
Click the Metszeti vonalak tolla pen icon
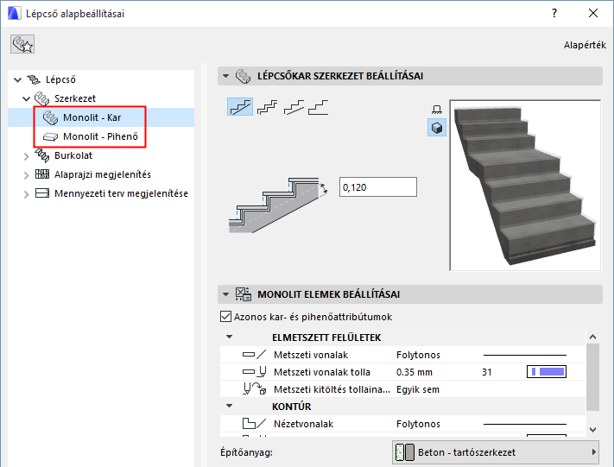coord(254,372)
